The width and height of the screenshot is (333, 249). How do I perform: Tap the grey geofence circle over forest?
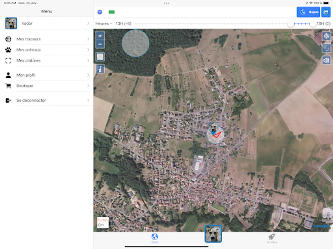click(x=135, y=43)
